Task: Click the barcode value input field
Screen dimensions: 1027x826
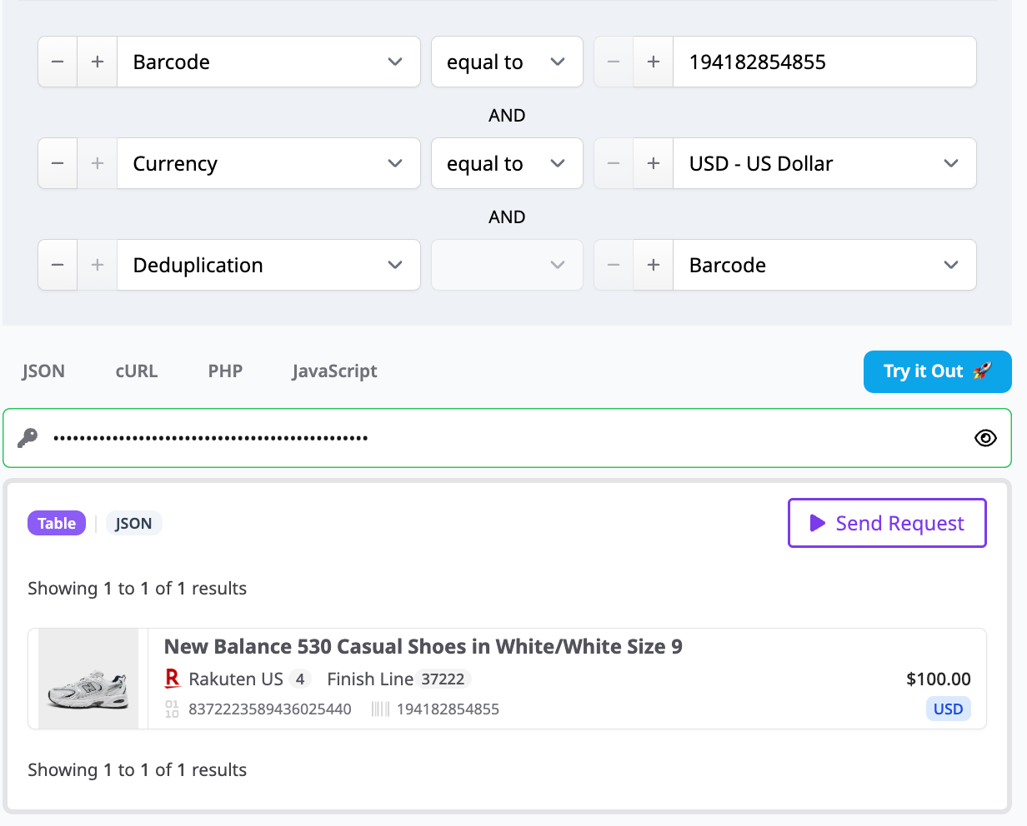Action: click(824, 62)
